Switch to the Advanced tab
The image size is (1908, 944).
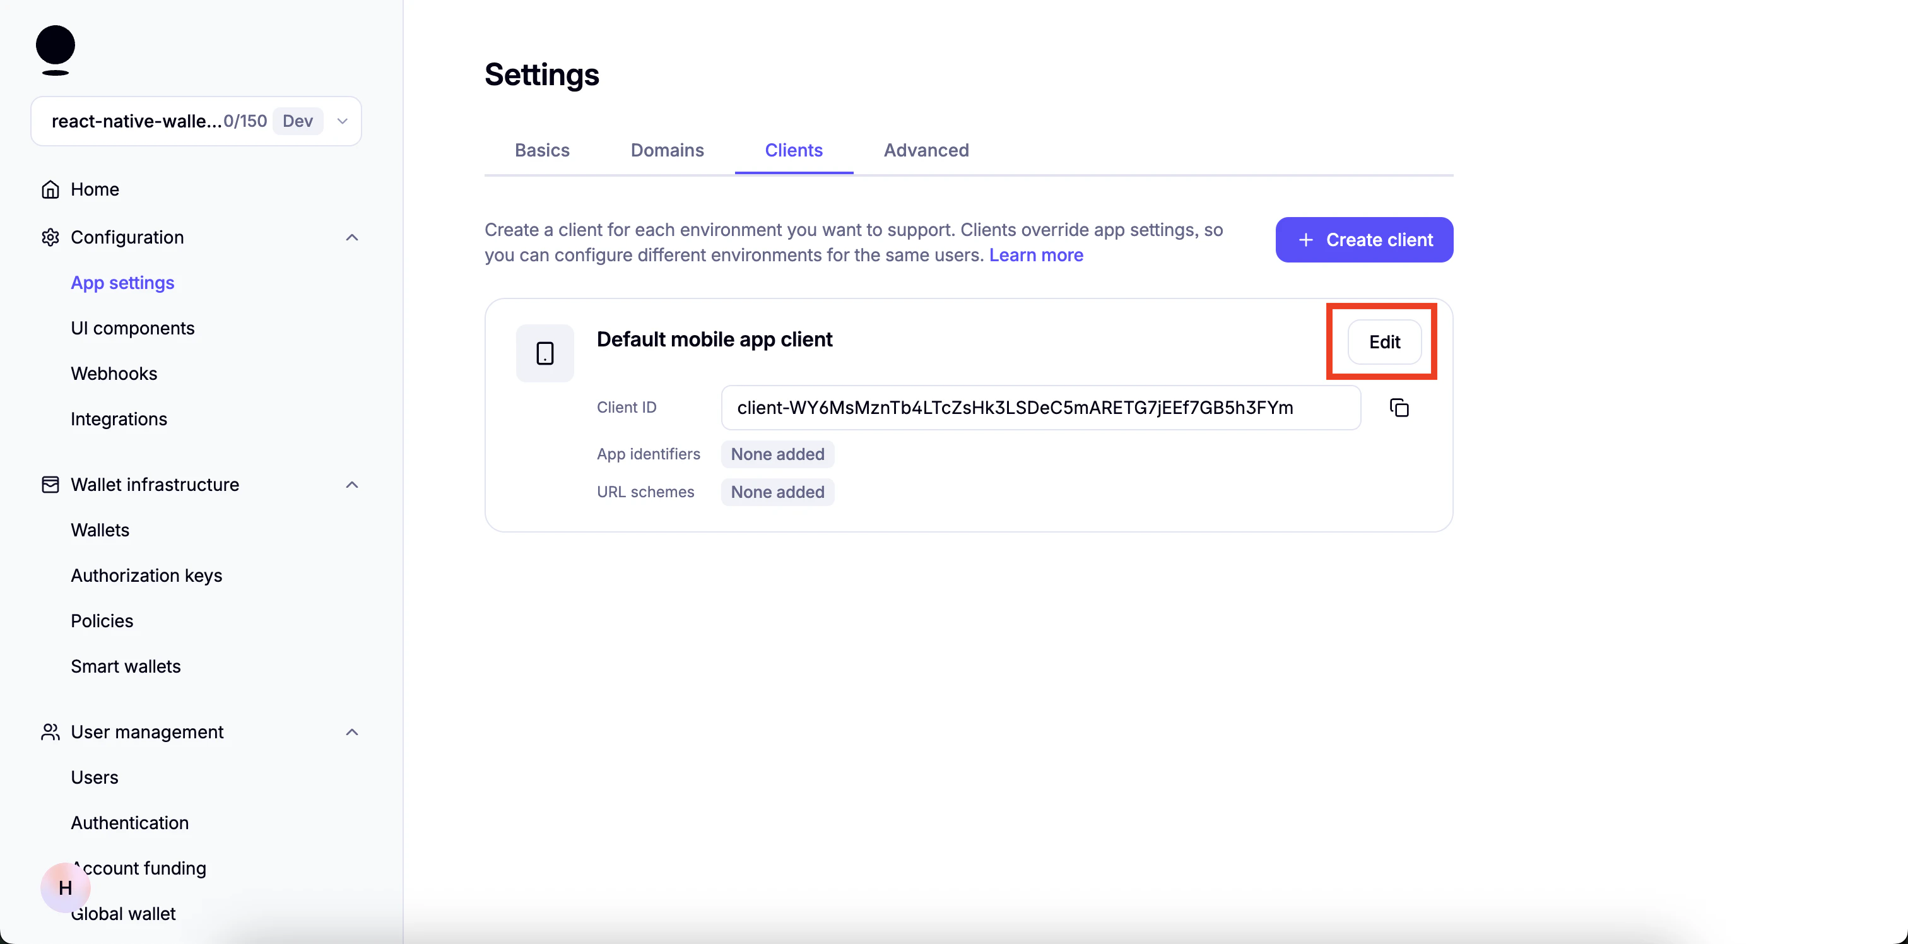click(x=925, y=150)
